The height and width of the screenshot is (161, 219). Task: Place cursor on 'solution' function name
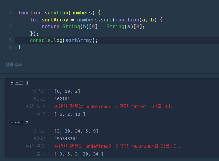tap(56, 13)
